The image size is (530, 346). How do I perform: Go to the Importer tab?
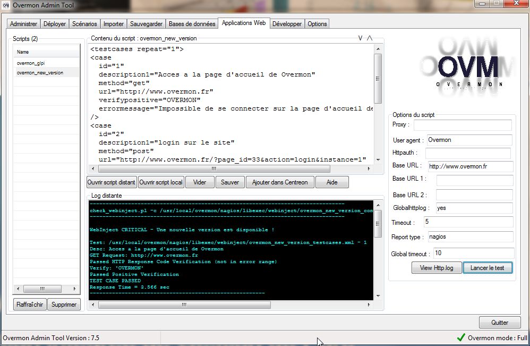(114, 24)
